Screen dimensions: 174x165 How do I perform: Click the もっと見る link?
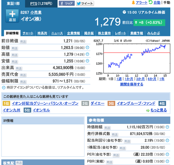[x=158, y=110]
